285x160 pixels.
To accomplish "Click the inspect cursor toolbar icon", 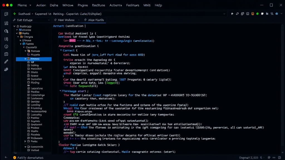I will 272,14.
